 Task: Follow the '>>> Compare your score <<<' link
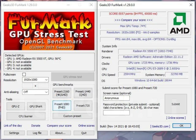134,20
